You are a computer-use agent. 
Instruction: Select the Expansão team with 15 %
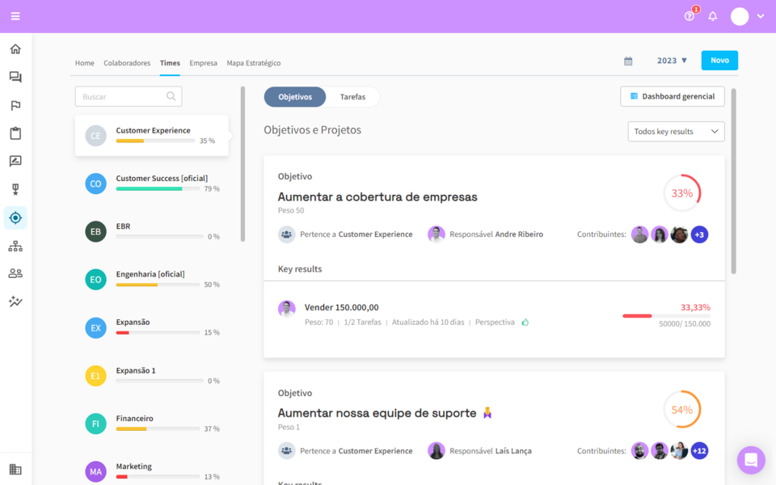[152, 327]
